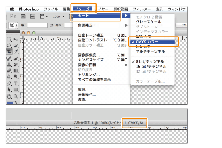Select the Crop tool in toolbox

coord(9,51)
